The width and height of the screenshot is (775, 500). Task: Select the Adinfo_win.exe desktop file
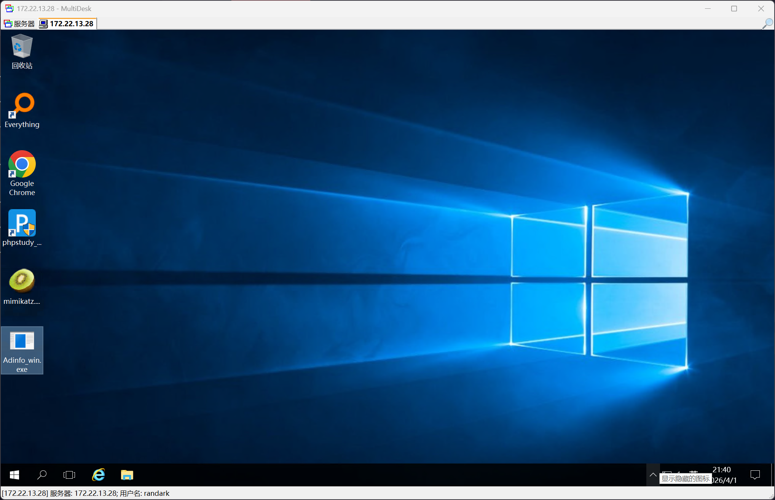[x=22, y=350]
